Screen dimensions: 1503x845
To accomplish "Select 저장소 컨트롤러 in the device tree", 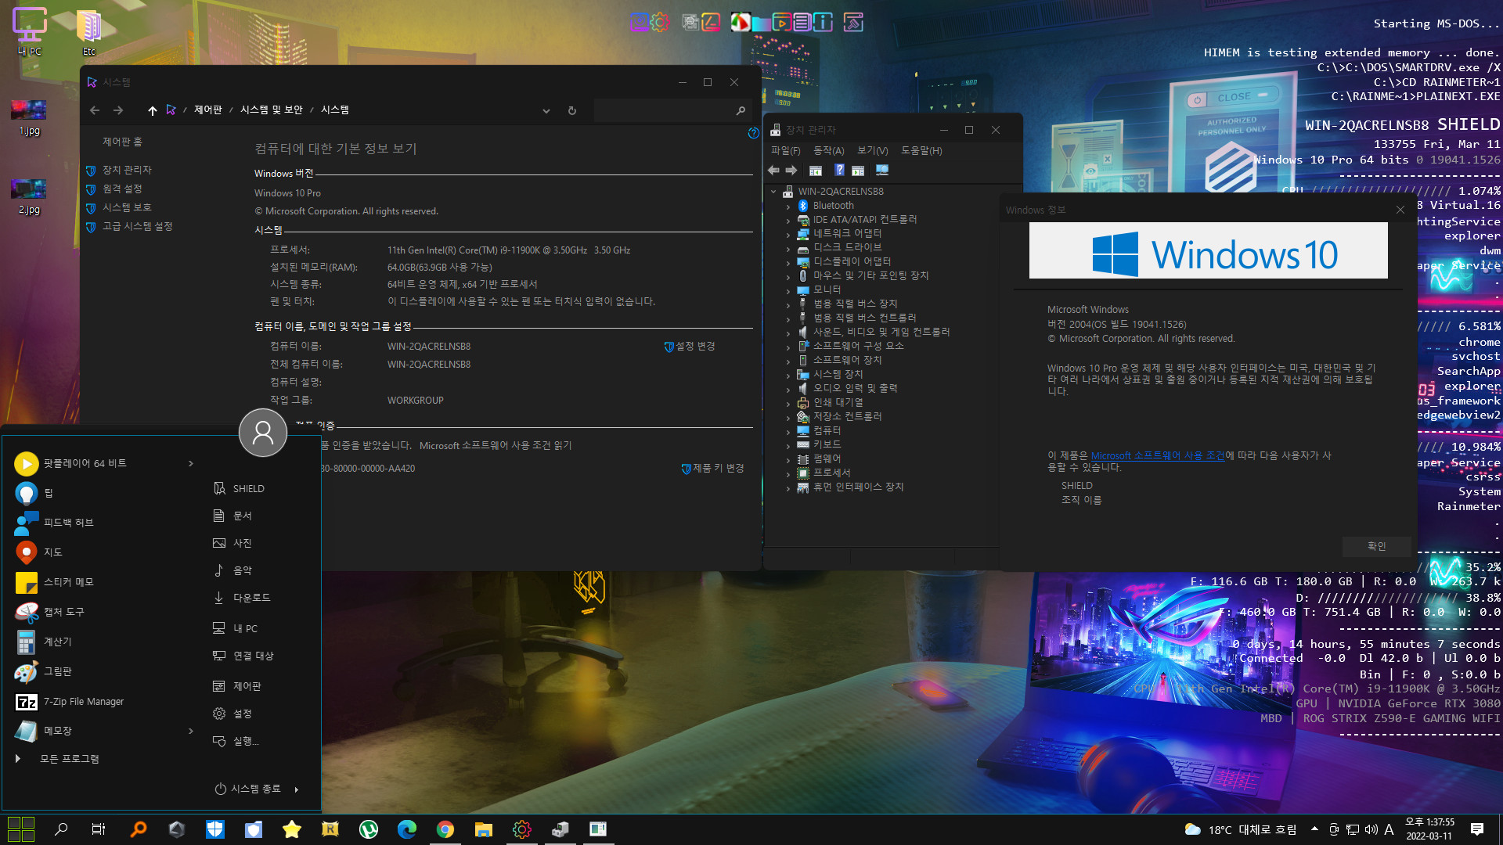I will 847,416.
